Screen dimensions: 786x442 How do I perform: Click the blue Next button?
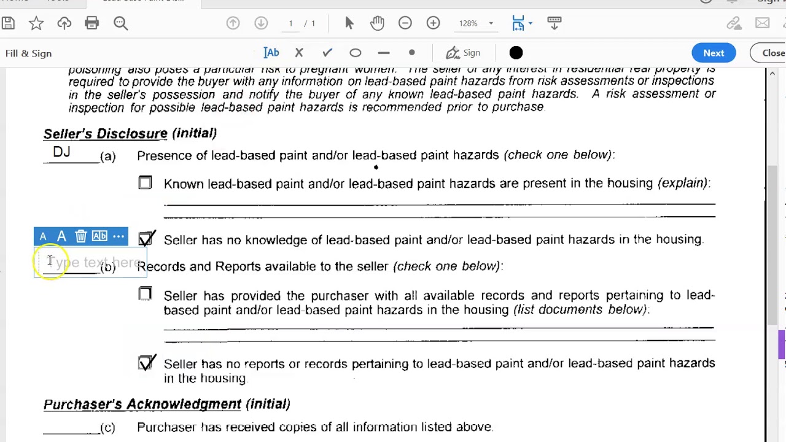(x=714, y=53)
